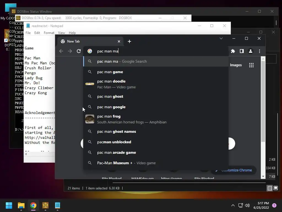Open the network tray icon
This screenshot has height=212, width=282.
[240, 205]
